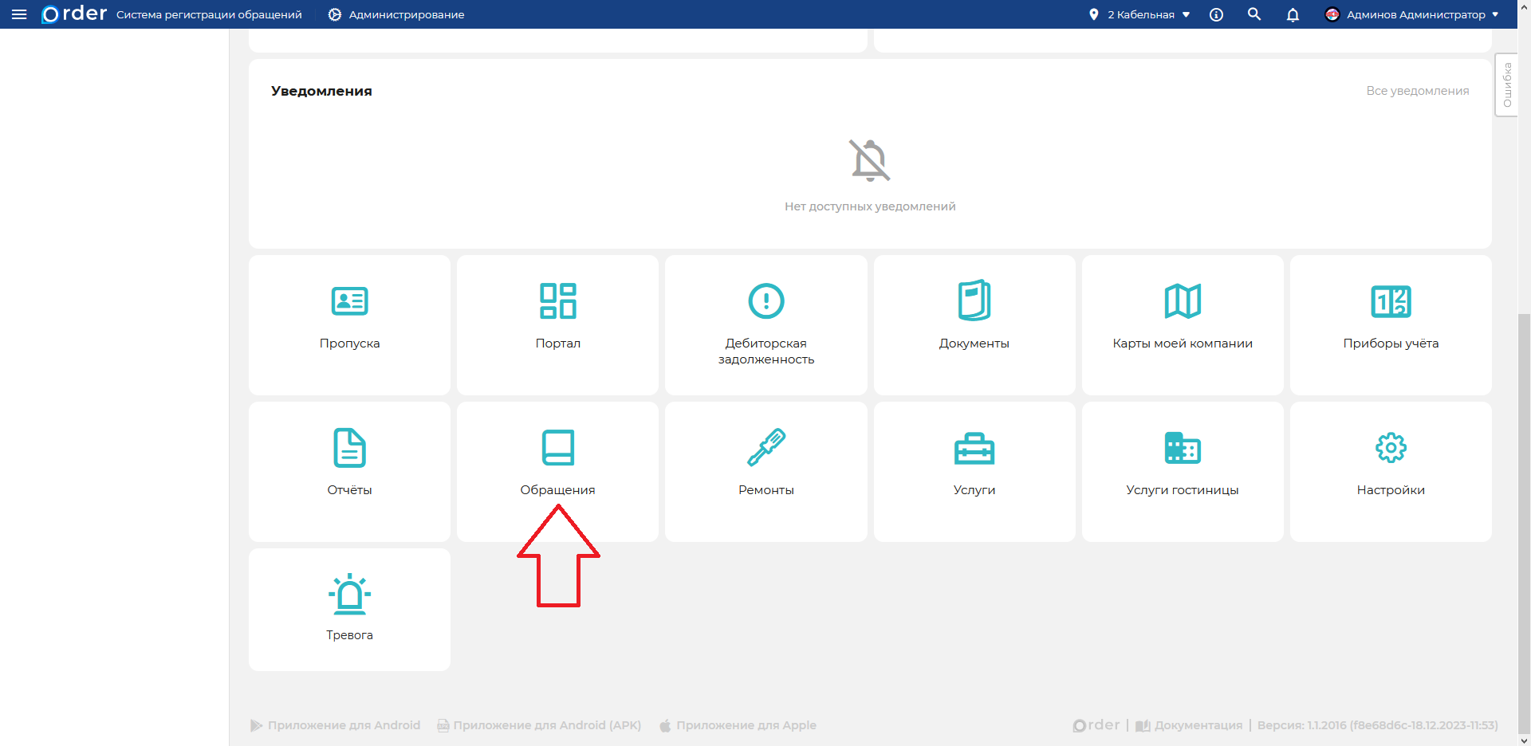
Task: Open Дебиторская задолженность tile
Action: [765, 324]
